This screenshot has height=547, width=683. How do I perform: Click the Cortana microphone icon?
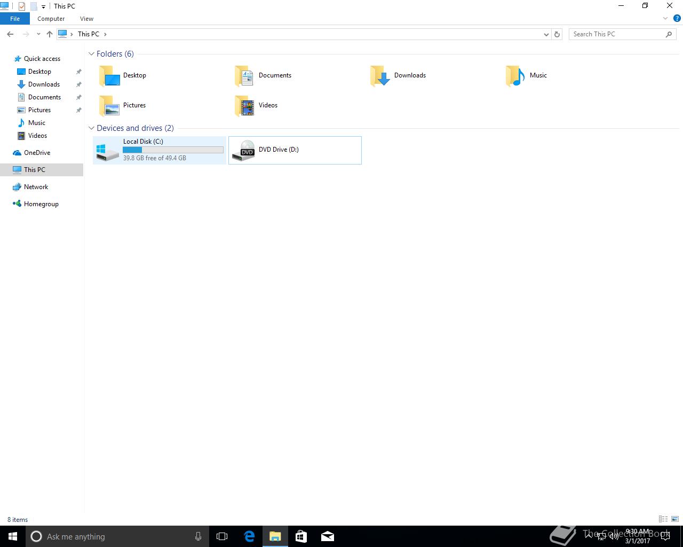point(198,536)
